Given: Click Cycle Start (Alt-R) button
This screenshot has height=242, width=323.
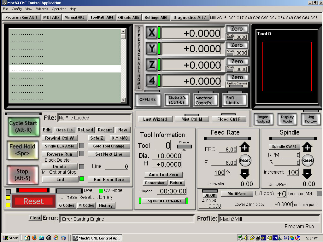Looking at the screenshot, I should 23,127.
